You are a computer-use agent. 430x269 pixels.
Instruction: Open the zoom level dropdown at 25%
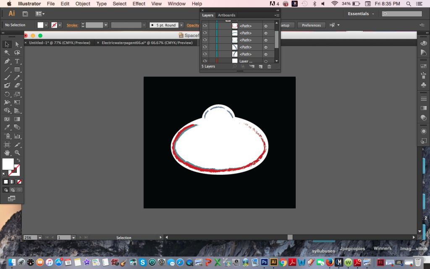tap(39, 237)
